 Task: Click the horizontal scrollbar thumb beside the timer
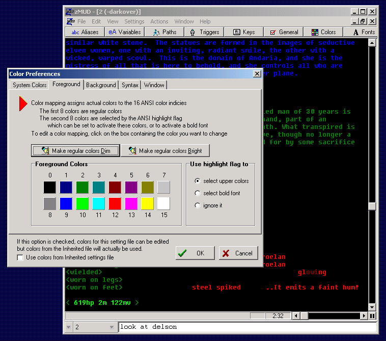pyautogui.click(x=305, y=316)
